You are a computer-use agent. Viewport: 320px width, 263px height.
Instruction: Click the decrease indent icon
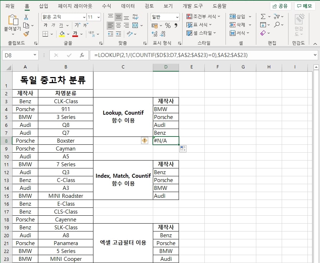point(110,34)
